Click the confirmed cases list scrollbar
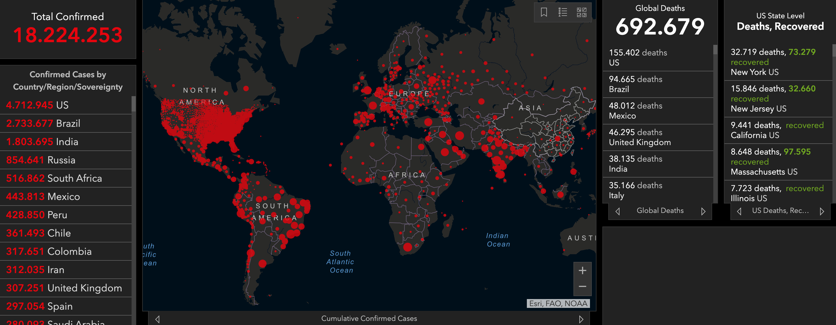The height and width of the screenshot is (325, 836). (x=133, y=104)
